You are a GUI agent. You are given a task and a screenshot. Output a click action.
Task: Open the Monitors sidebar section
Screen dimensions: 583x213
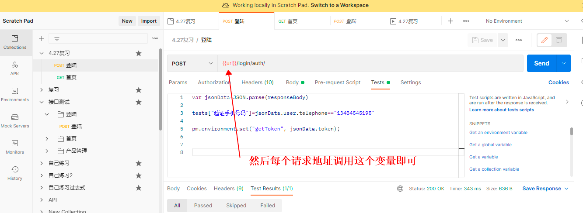coord(15,147)
